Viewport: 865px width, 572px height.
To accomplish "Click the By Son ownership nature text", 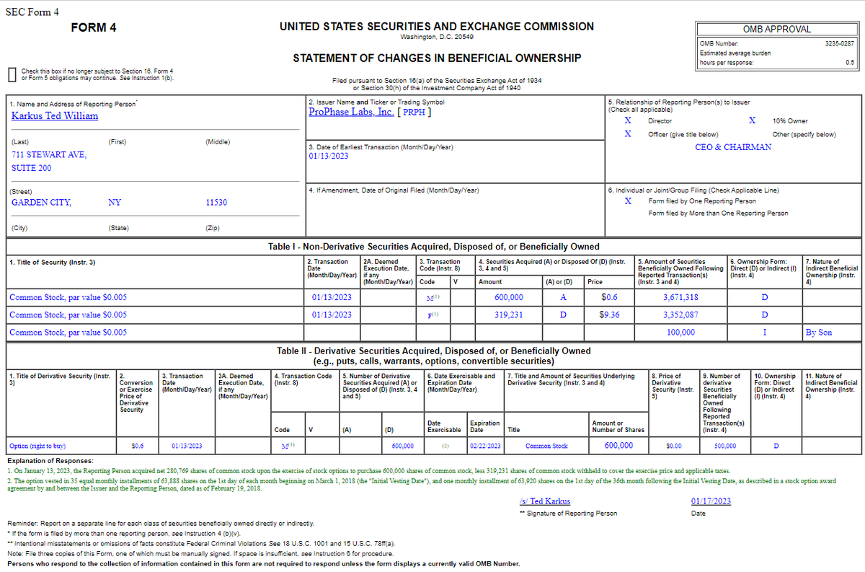I will [818, 332].
